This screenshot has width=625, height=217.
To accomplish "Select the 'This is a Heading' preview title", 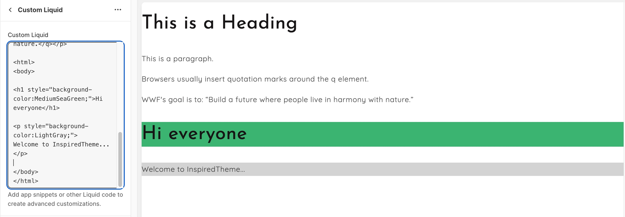I will tap(219, 23).
